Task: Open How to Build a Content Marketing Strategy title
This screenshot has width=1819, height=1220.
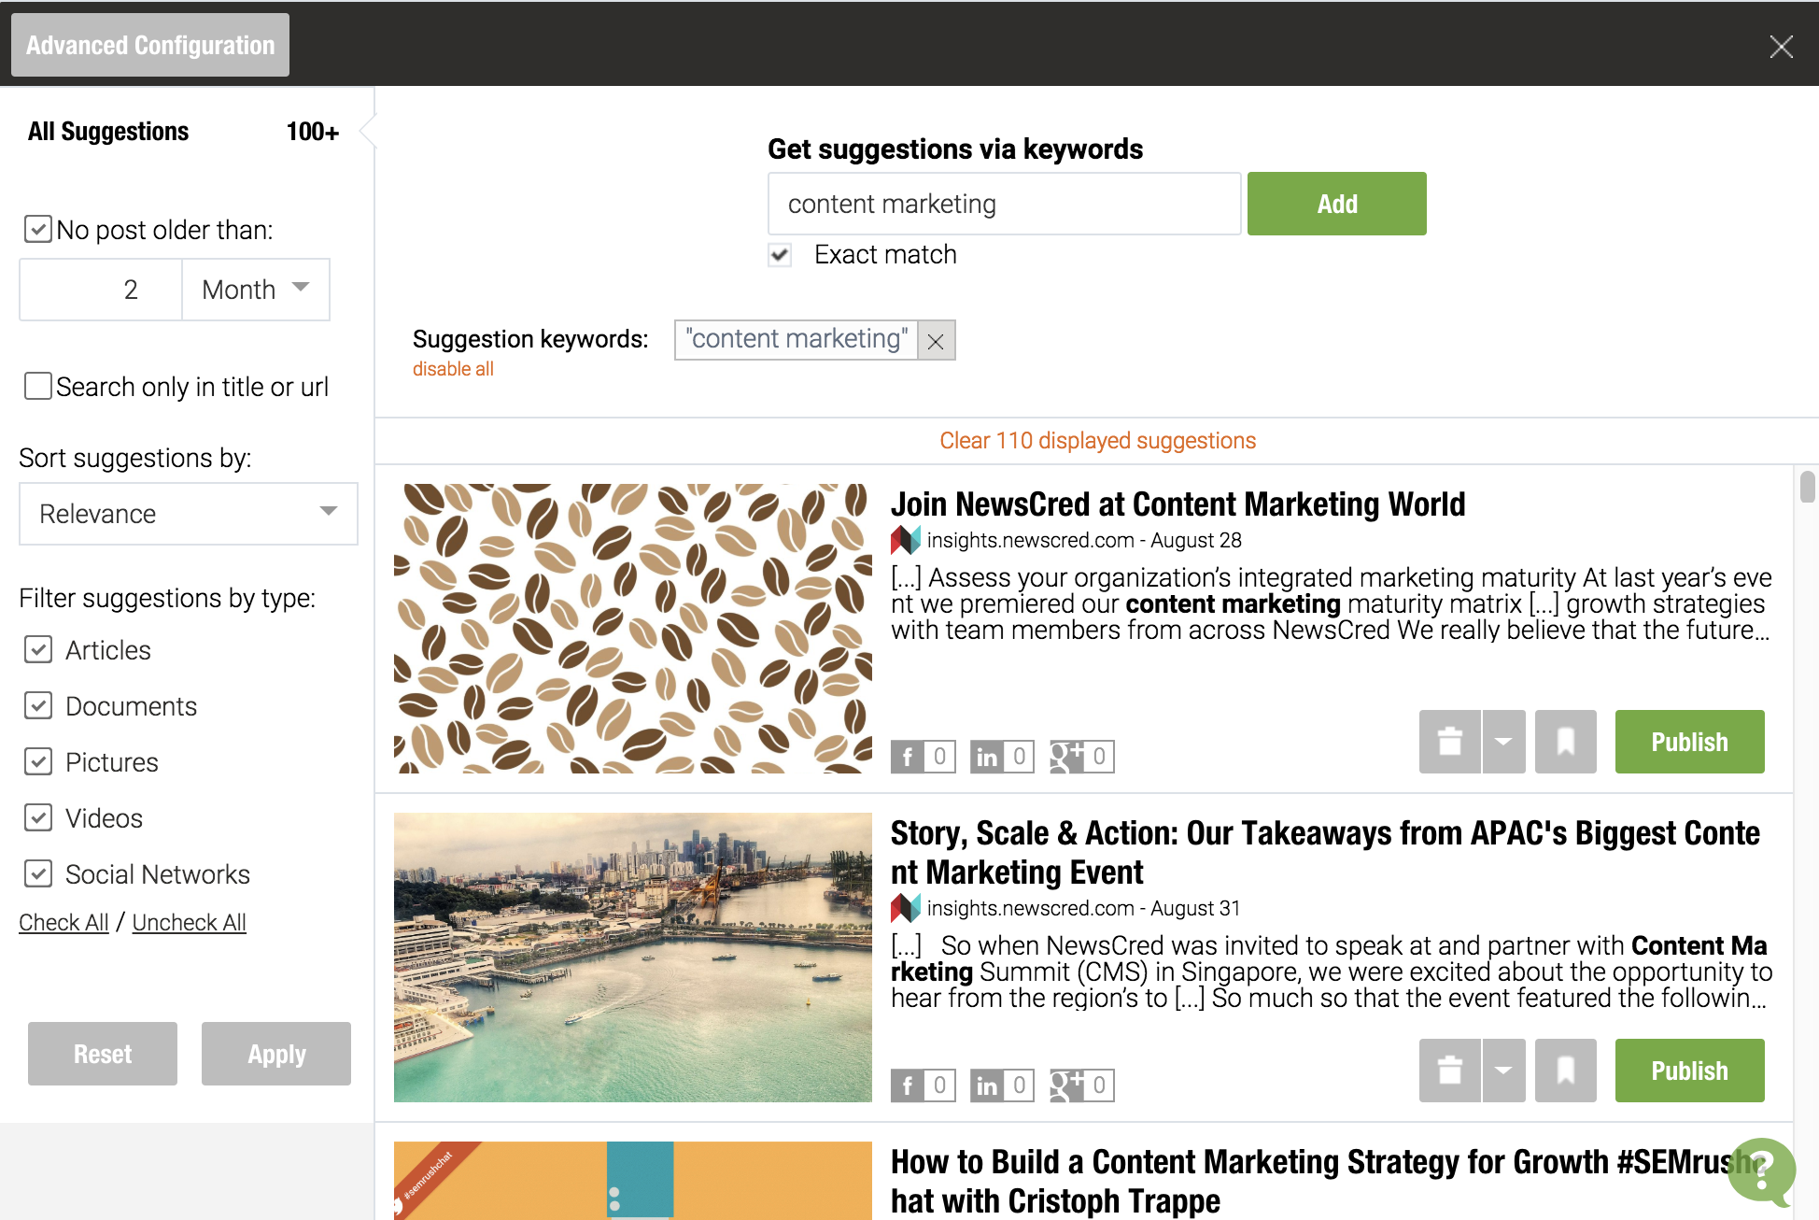Action: pos(1328,1181)
